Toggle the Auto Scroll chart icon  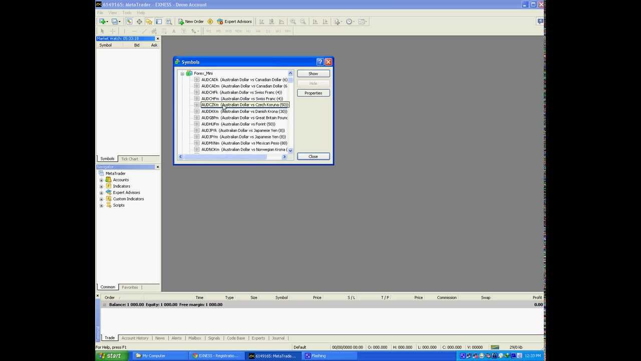[315, 22]
